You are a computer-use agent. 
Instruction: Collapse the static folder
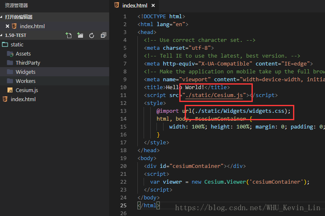[x=17, y=44]
